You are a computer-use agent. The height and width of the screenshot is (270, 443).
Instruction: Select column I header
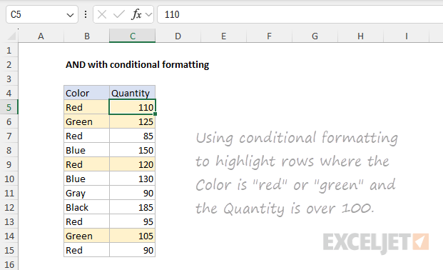pyautogui.click(x=407, y=36)
